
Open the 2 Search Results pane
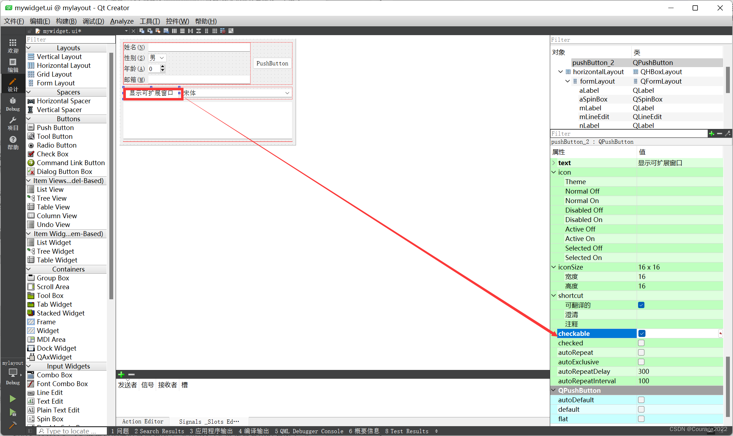coord(159,431)
